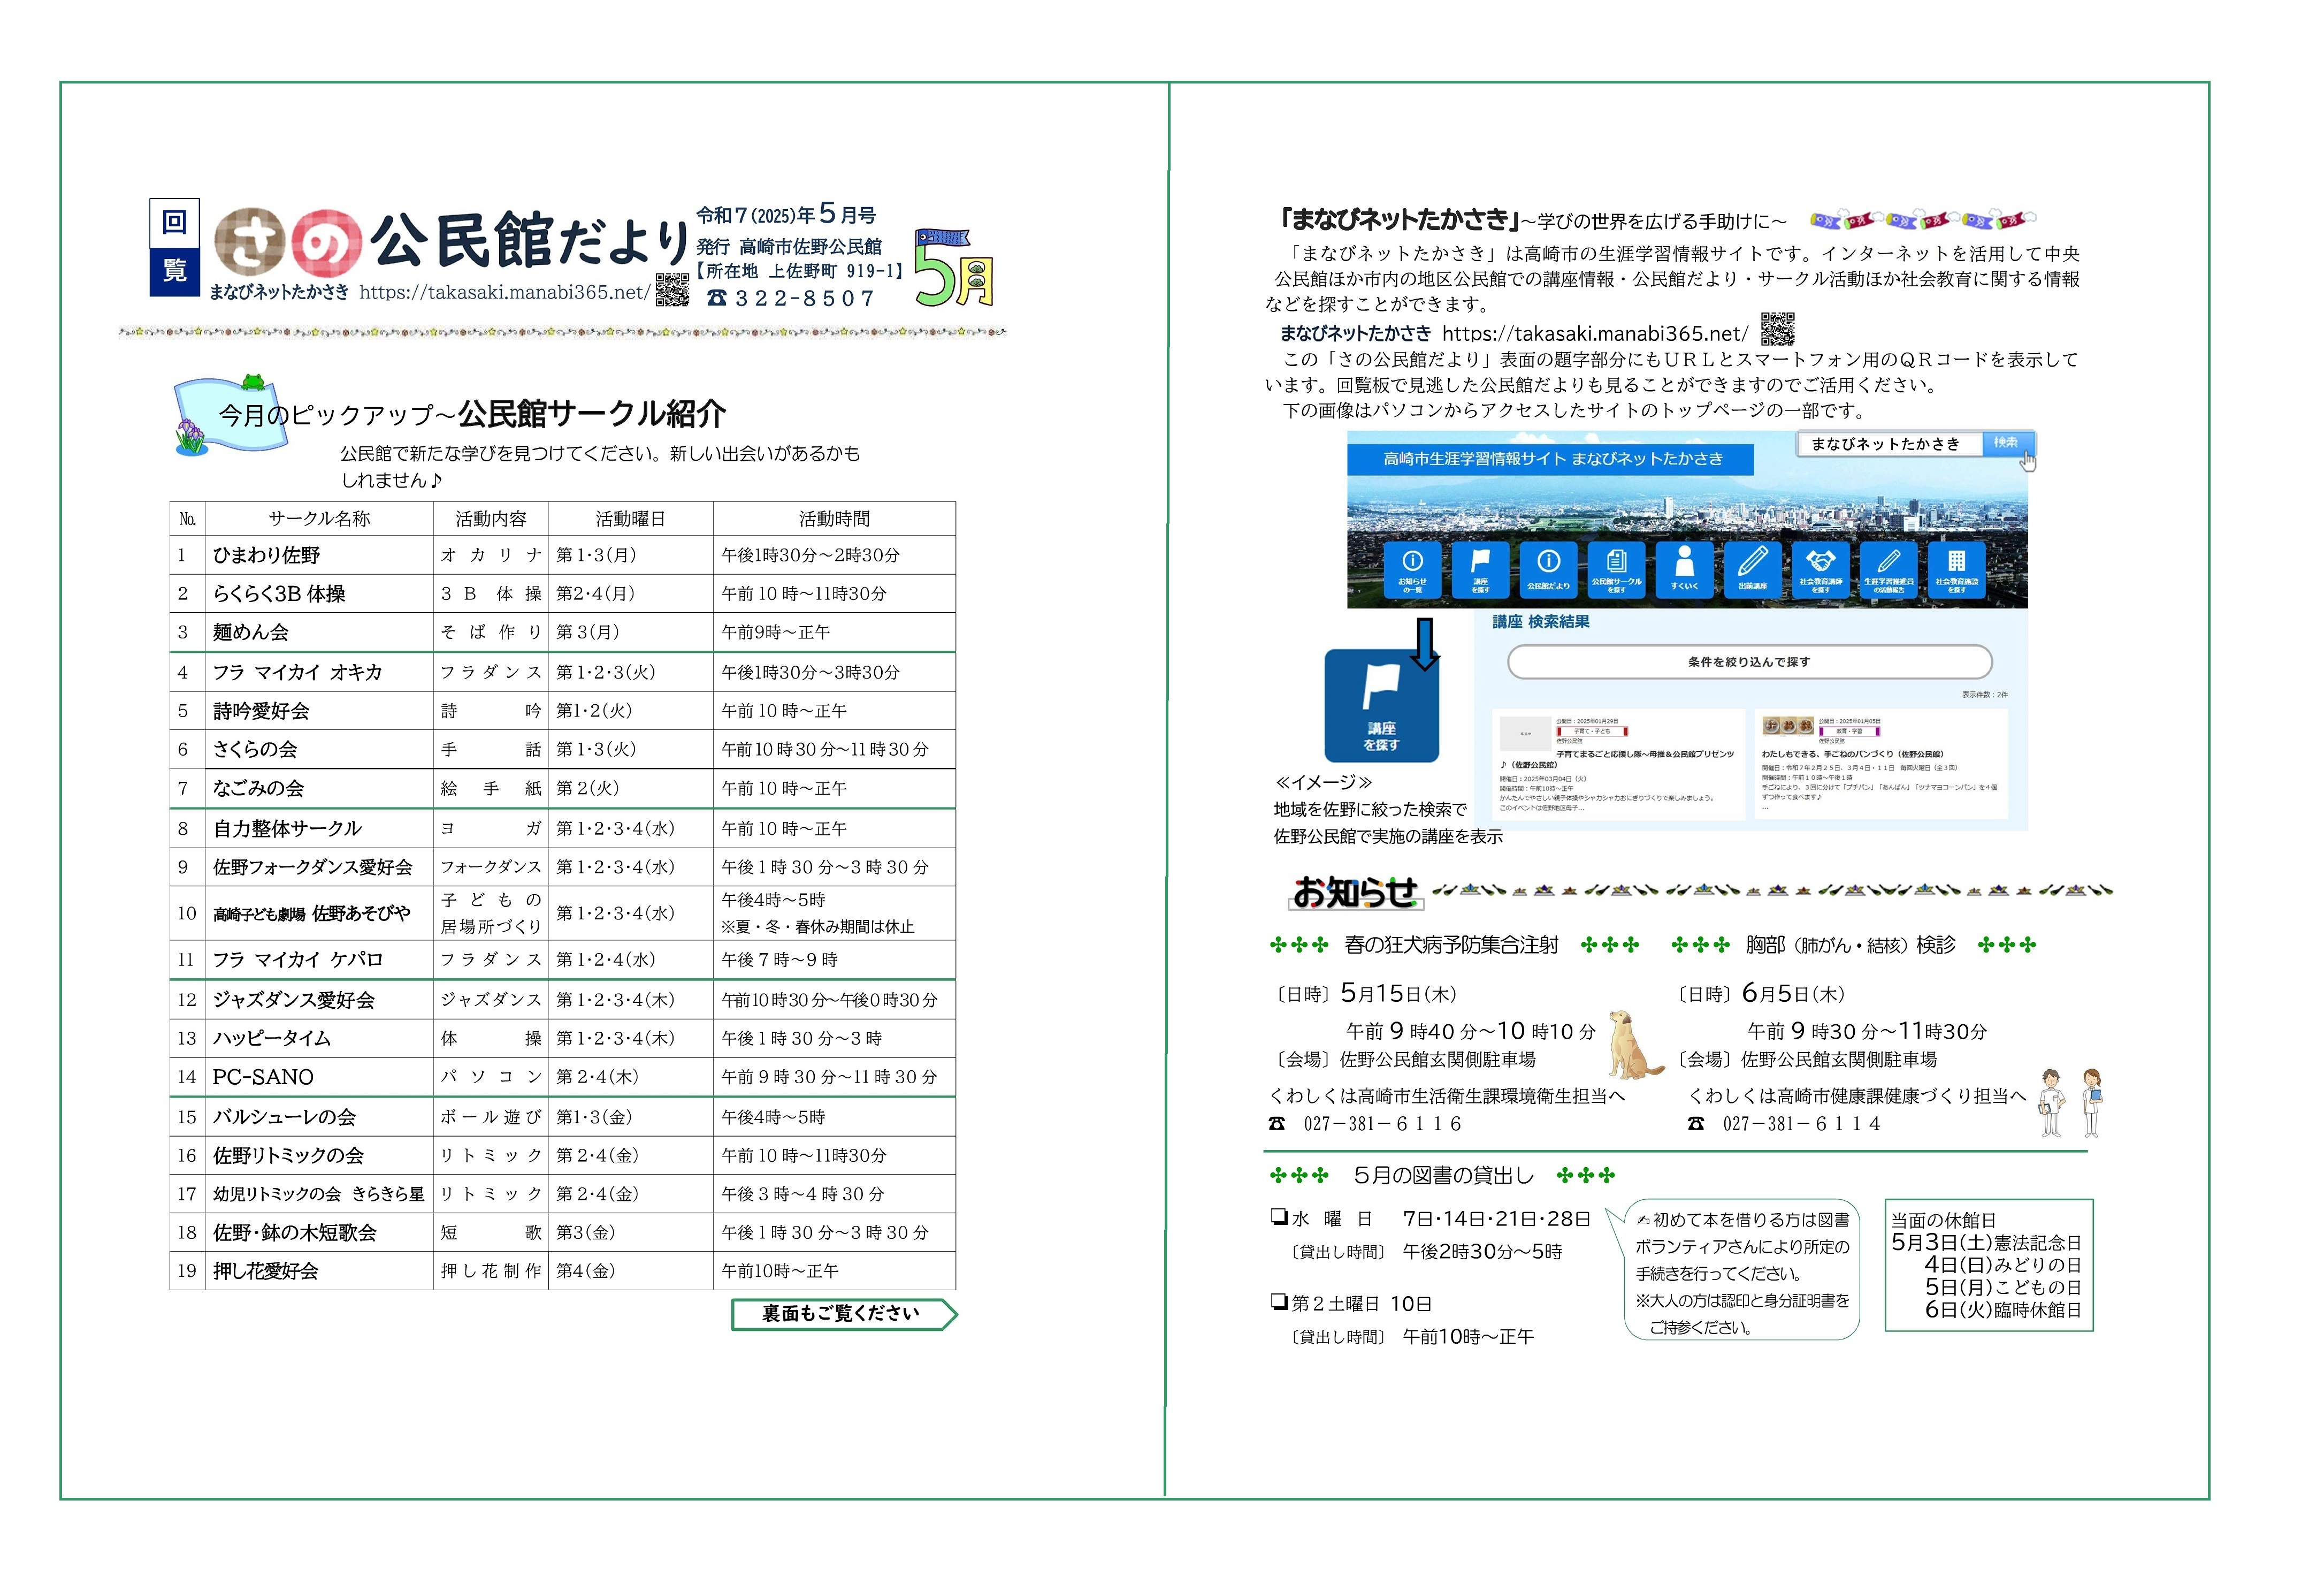2324x1584 pixels.
Task: Click the large dark-blue 講座を探す flag tile
Action: [1381, 706]
